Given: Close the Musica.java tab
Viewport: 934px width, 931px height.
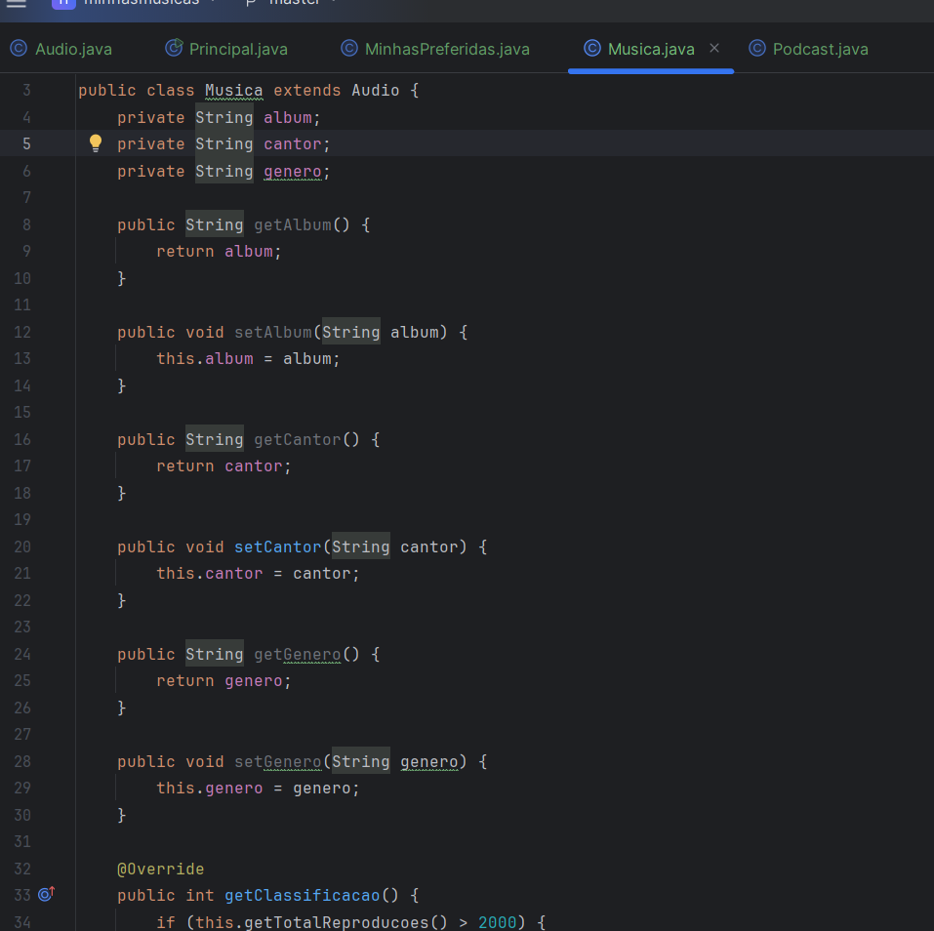Looking at the screenshot, I should (x=714, y=48).
